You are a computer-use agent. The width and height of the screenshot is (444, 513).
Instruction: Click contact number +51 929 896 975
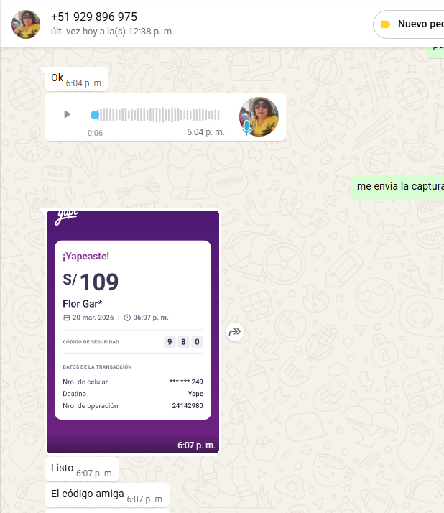[94, 17]
